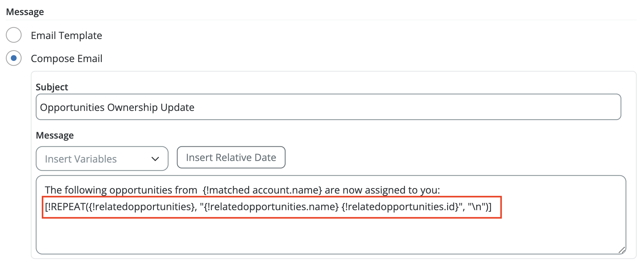Select the Email Template radio button
This screenshot has height=263, width=642.
point(14,35)
